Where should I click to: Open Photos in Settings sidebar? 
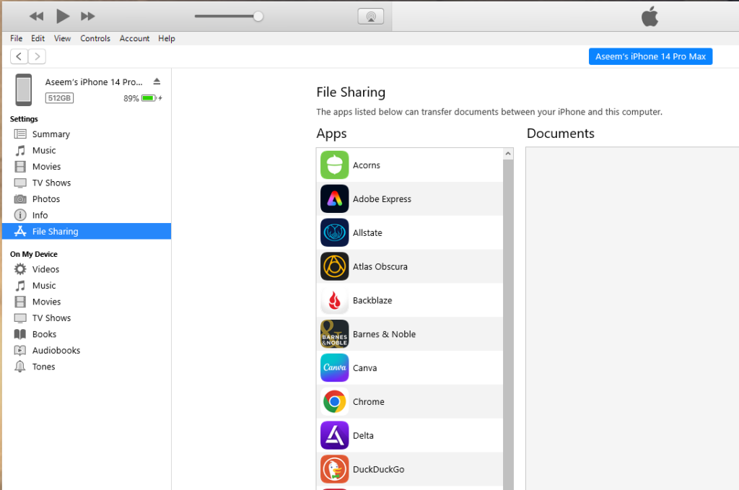(x=87, y=199)
